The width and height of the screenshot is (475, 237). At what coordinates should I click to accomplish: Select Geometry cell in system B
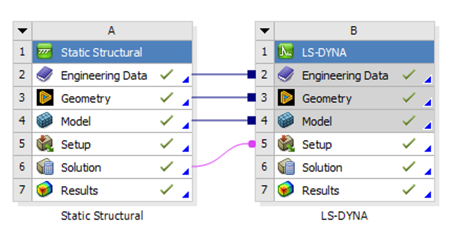pos(354,98)
